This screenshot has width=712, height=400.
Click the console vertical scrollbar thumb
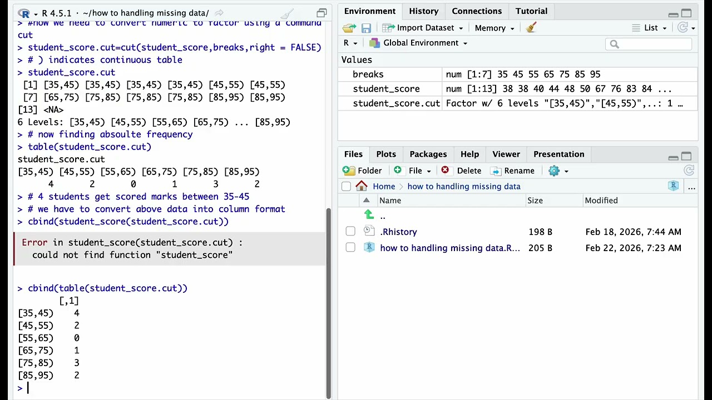[x=328, y=303]
